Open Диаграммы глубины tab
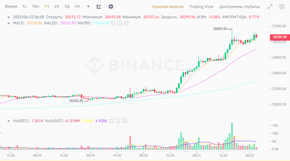 [x=240, y=6]
